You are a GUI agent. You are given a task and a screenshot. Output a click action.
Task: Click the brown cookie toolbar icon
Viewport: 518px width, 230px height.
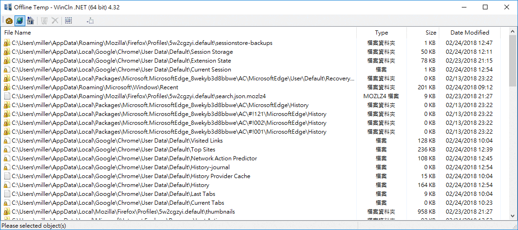[9, 21]
